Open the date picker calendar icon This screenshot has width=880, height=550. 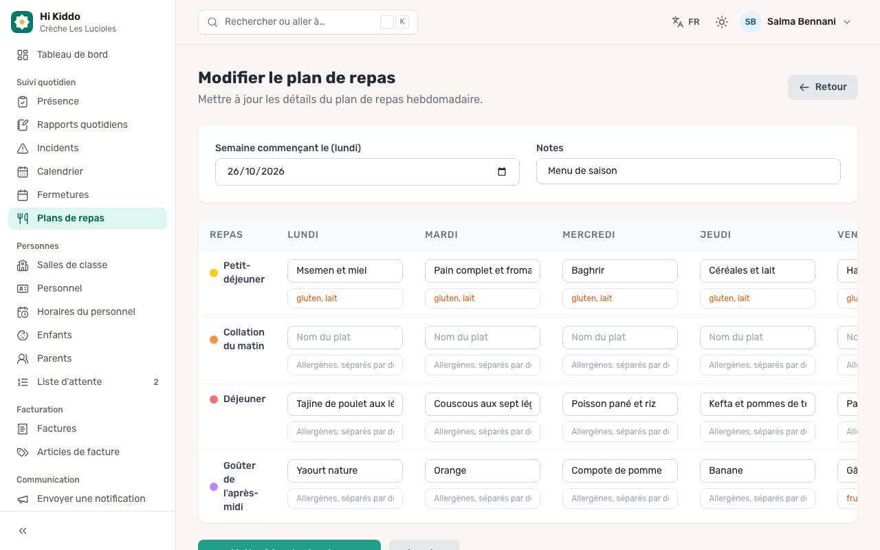pos(502,172)
